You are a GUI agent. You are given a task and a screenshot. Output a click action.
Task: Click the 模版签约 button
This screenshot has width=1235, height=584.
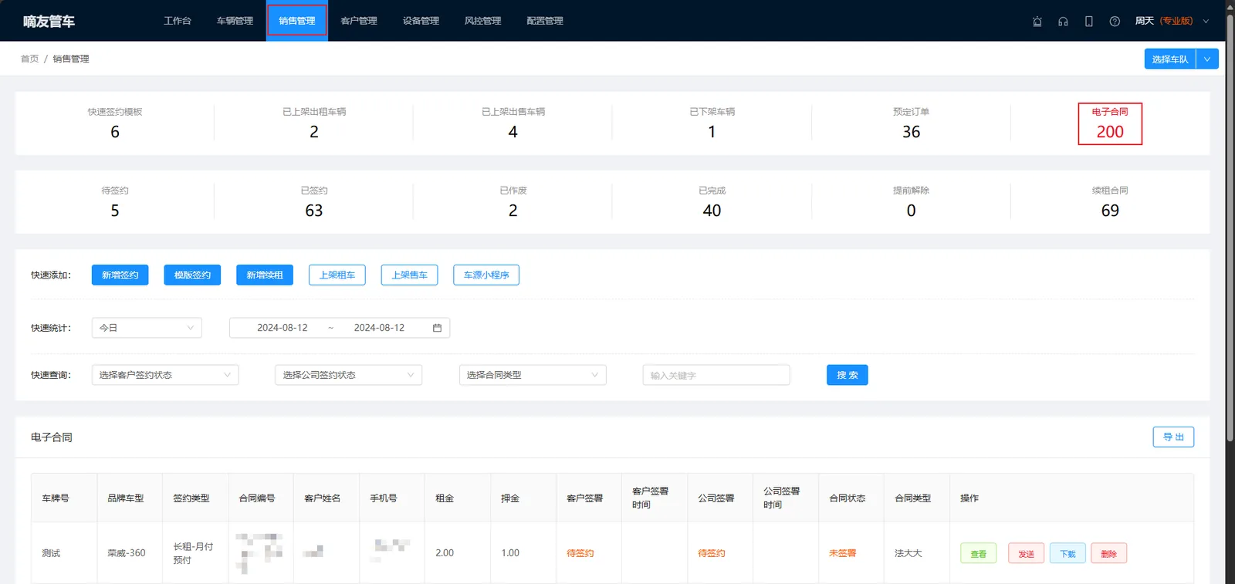[x=192, y=275]
